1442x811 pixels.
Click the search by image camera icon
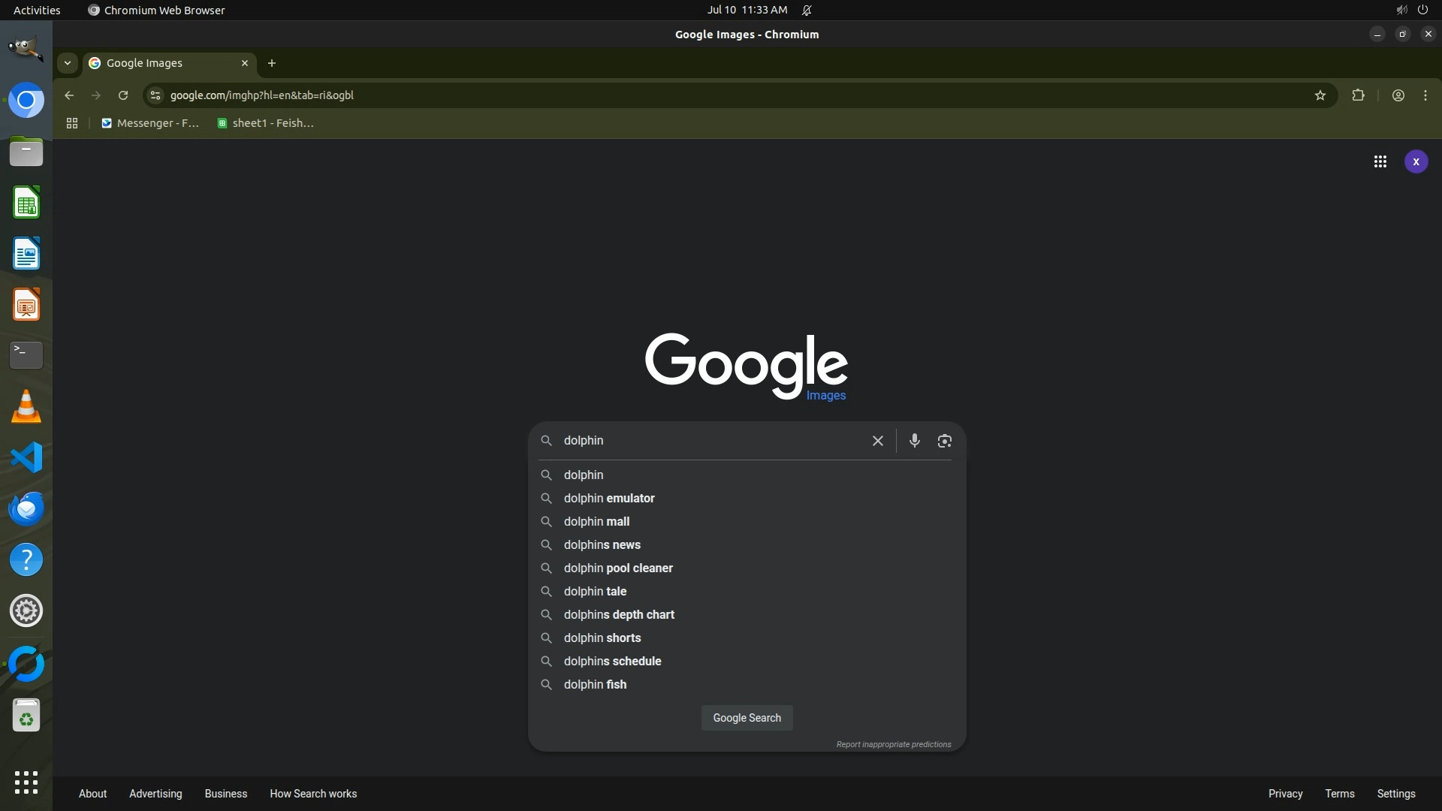pos(944,441)
